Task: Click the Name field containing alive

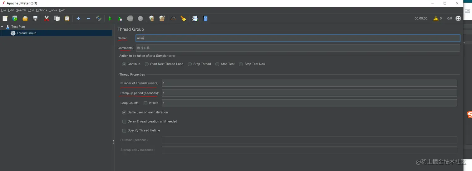Action: 298,38
